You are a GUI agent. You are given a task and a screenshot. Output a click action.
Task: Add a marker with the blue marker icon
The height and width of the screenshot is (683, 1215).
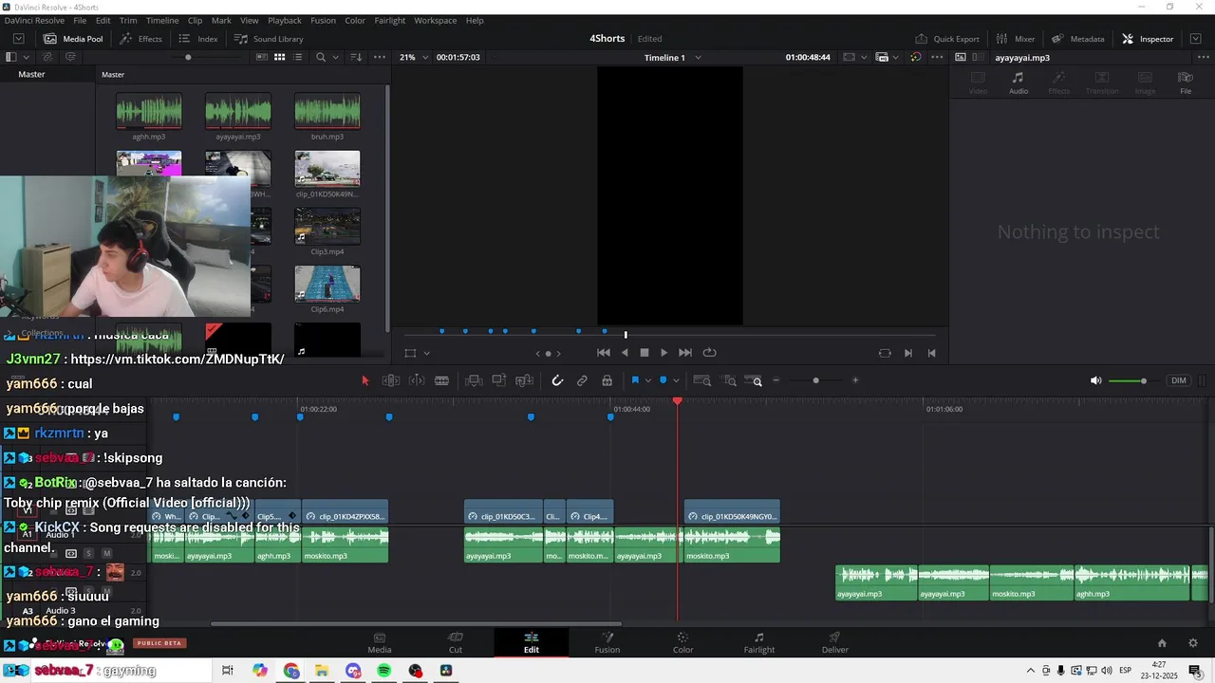[663, 380]
